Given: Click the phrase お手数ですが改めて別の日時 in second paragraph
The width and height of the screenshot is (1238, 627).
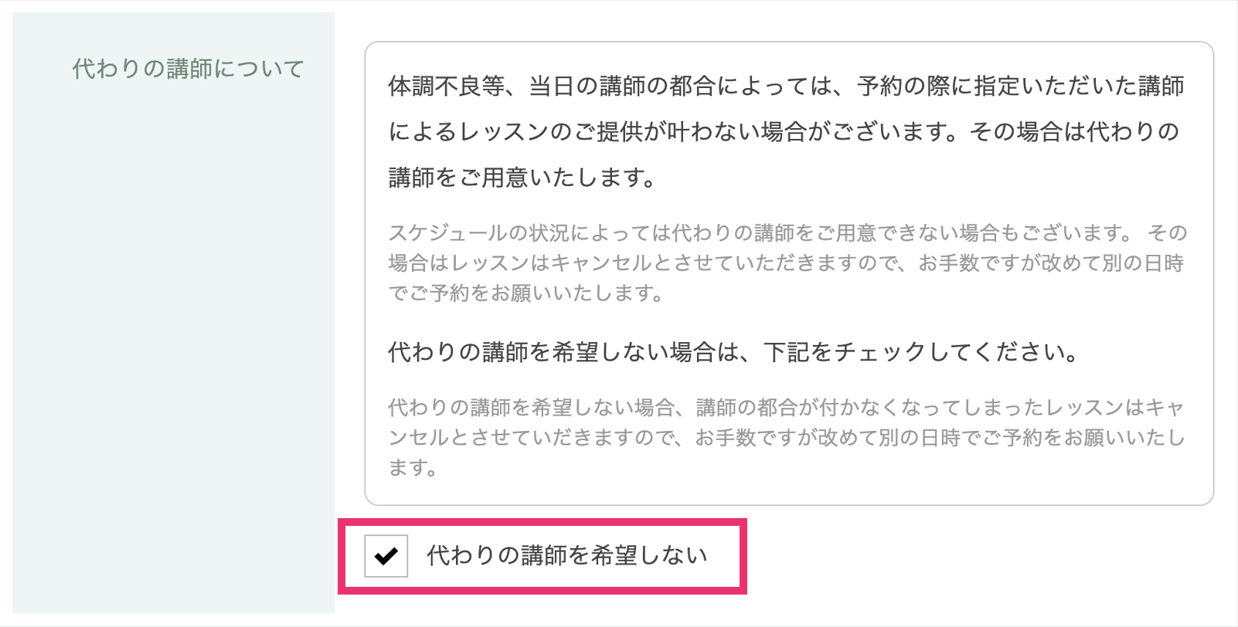Looking at the screenshot, I should tap(1051, 263).
